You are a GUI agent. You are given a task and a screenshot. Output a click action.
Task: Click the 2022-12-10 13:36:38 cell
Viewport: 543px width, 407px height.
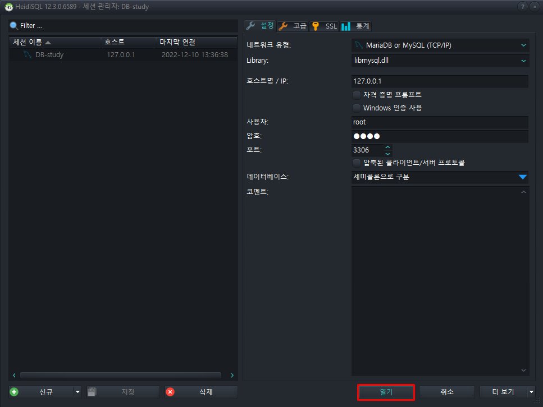pyautogui.click(x=195, y=54)
